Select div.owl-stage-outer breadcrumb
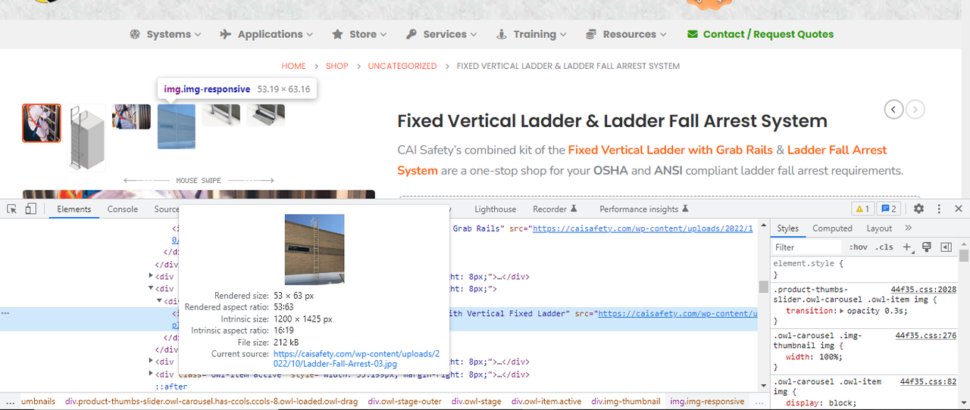970x410 pixels. pyautogui.click(x=406, y=402)
